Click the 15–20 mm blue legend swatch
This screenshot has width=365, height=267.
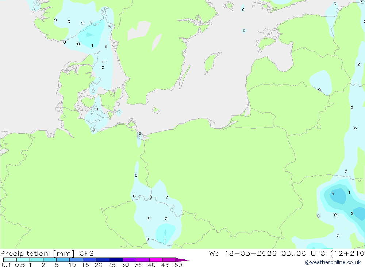coord(90,260)
